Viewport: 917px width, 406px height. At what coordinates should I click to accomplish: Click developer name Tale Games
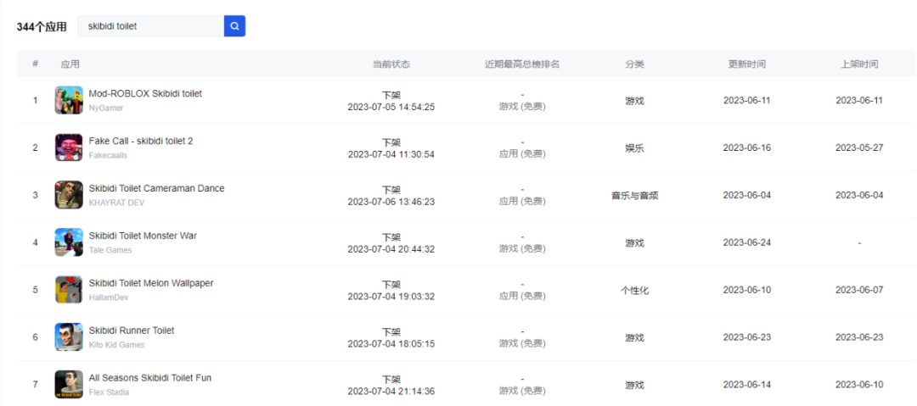pos(110,250)
